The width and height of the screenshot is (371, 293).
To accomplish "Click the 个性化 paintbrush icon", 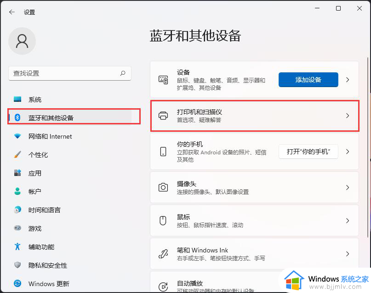I will coord(17,154).
